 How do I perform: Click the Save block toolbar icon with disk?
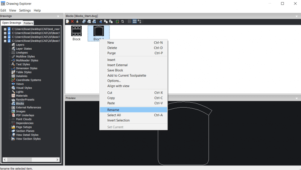pos(94,21)
